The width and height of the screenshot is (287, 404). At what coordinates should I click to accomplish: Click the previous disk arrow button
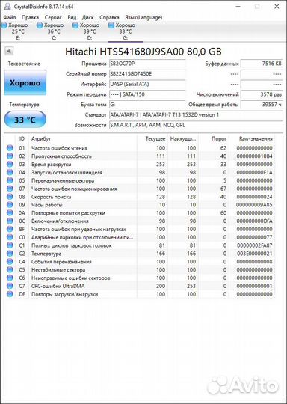[9, 51]
